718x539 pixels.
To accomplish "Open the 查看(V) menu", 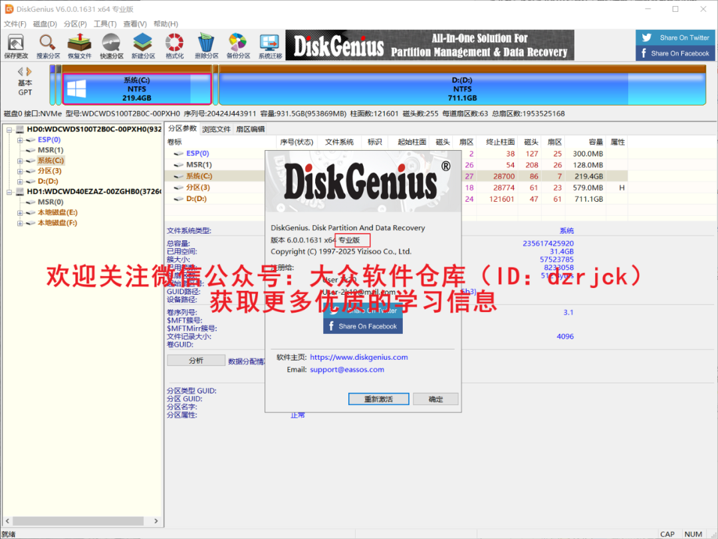I will pos(134,24).
